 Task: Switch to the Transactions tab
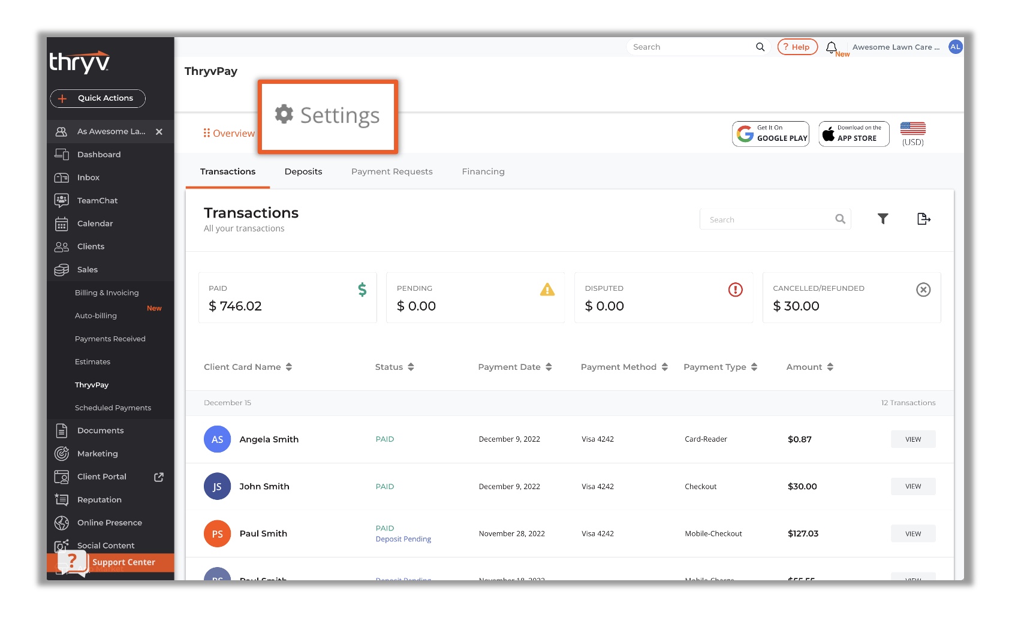[228, 171]
